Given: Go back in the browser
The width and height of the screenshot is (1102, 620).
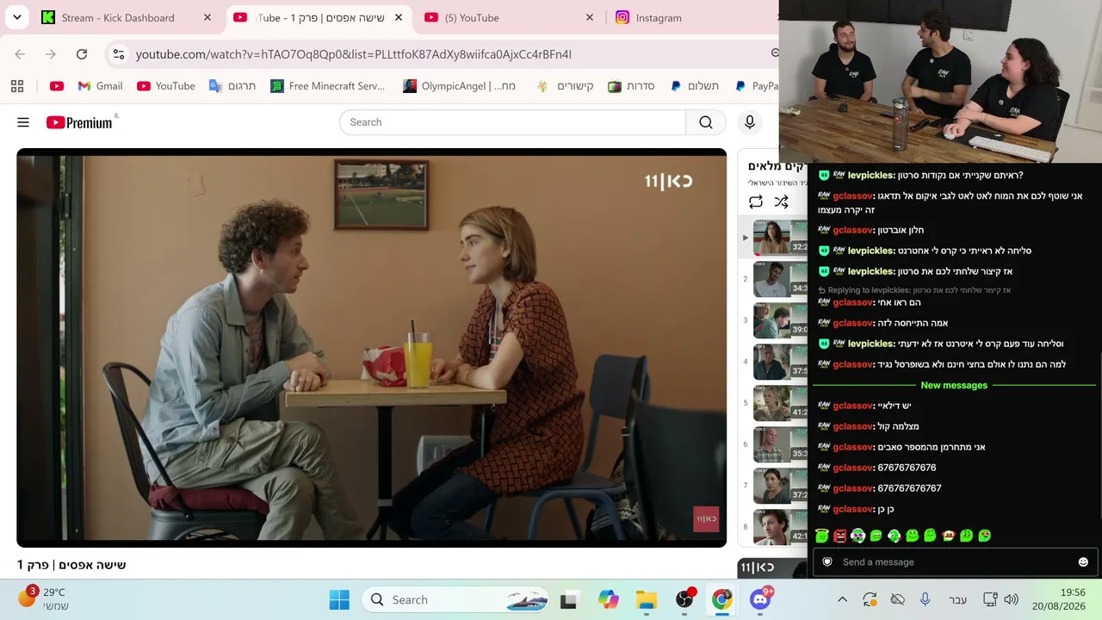Looking at the screenshot, I should (x=20, y=54).
